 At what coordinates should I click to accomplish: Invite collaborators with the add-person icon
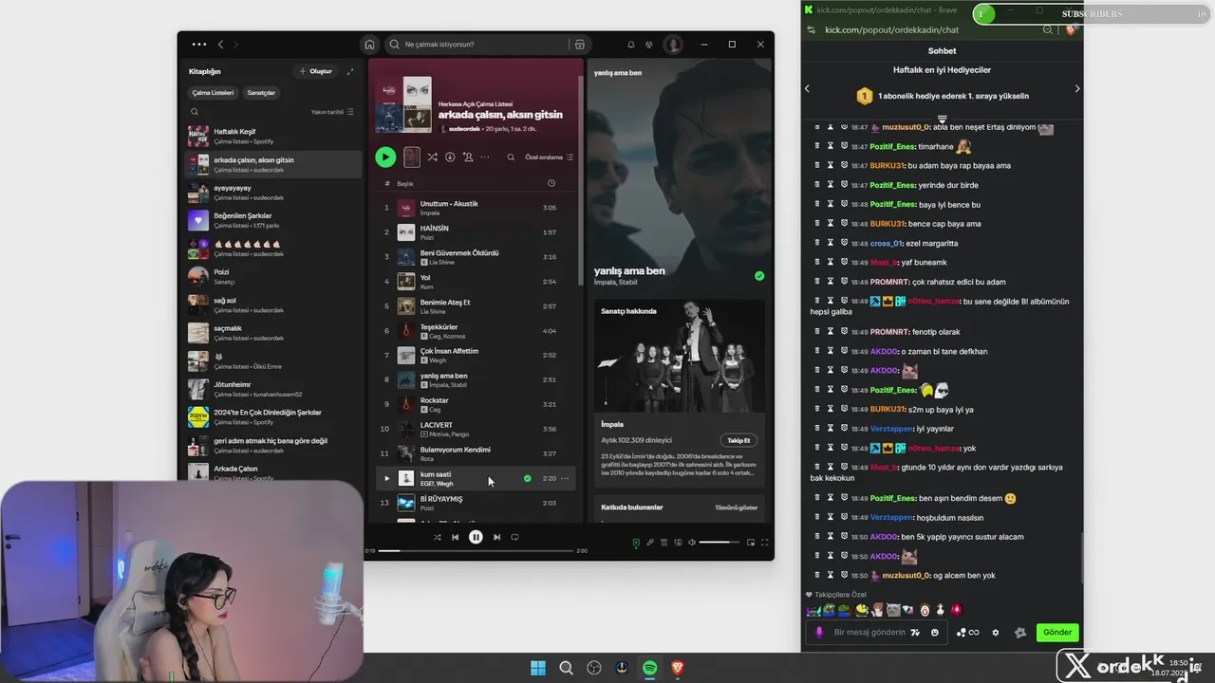tap(468, 157)
